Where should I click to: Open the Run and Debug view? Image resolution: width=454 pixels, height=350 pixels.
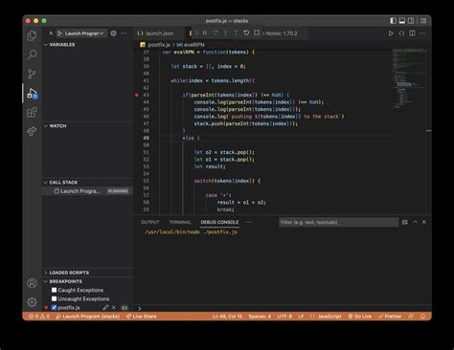(x=33, y=93)
